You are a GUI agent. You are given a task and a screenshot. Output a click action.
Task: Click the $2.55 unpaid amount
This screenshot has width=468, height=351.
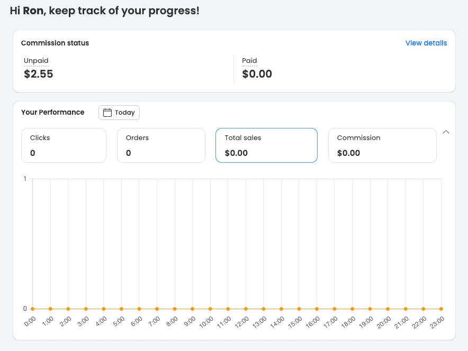click(x=39, y=74)
